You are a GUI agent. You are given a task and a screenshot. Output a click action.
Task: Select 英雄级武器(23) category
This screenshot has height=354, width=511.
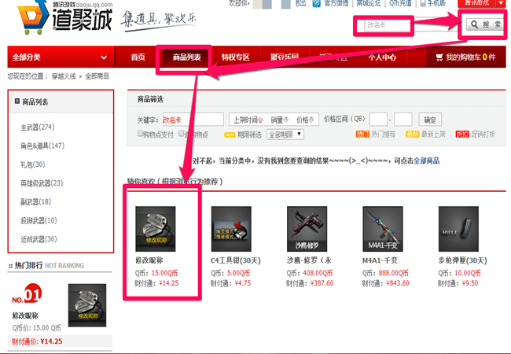[x=42, y=183]
